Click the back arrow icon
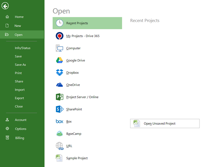This screenshot has height=167, width=220. 5,6
